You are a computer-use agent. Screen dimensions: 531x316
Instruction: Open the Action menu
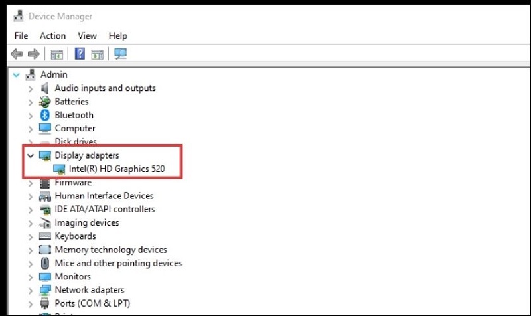(52, 35)
